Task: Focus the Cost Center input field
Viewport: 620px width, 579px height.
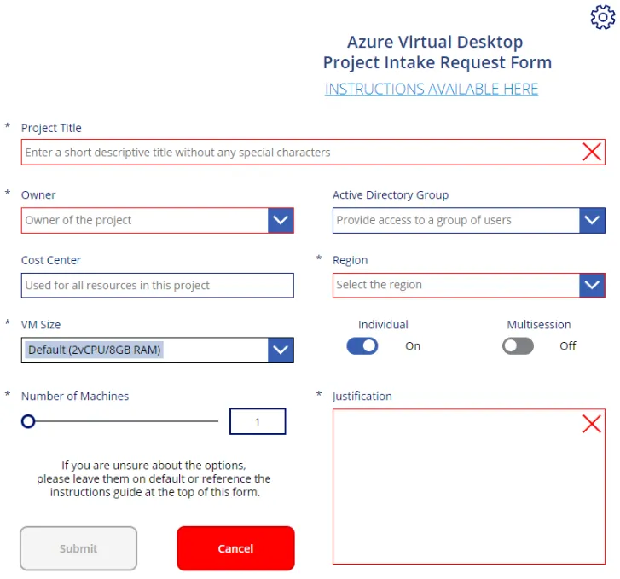Action: tap(158, 285)
